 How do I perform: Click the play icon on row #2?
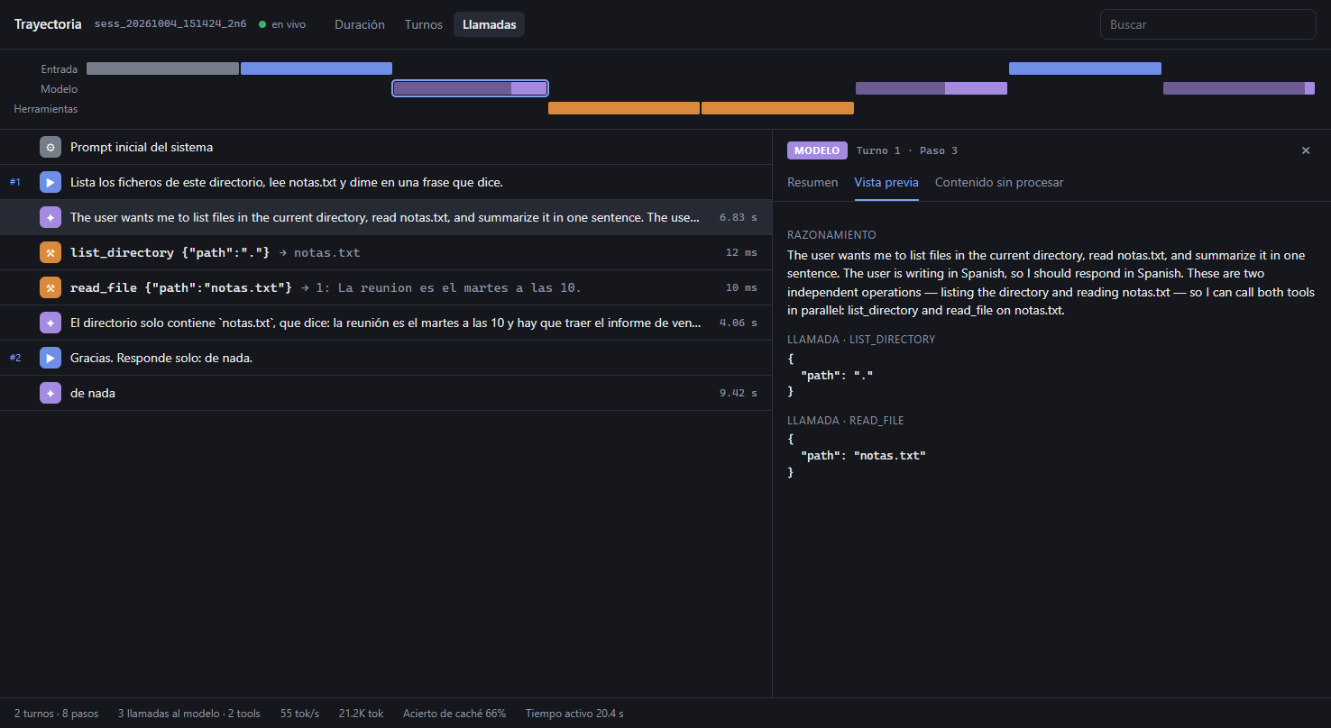pos(50,358)
